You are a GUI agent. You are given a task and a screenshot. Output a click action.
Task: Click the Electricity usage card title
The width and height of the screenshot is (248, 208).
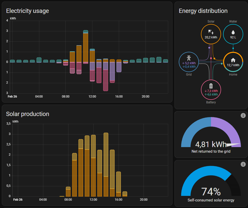27,11
